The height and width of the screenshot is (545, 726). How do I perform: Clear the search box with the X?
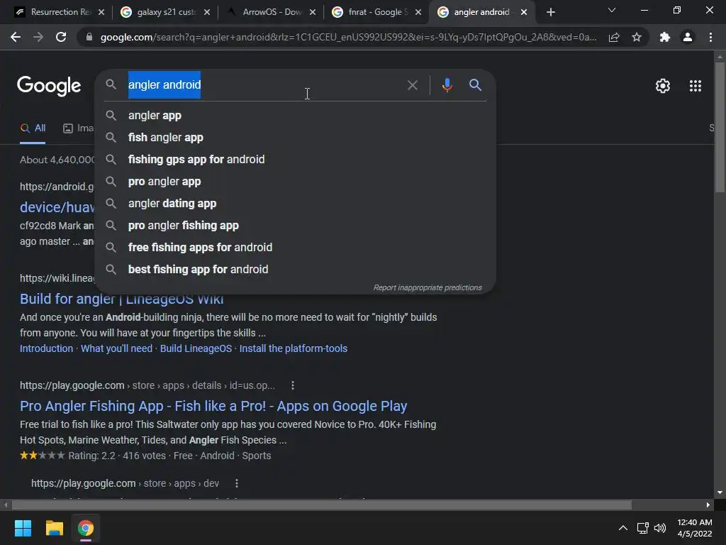(412, 85)
